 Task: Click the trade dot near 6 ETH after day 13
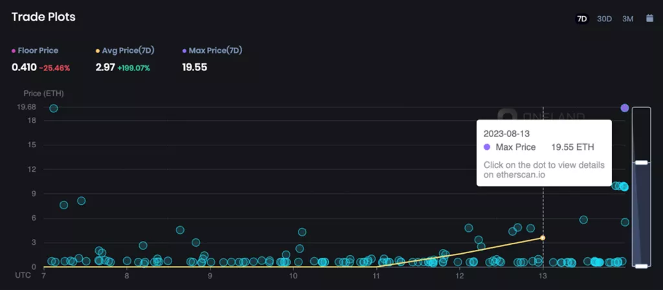(x=583, y=220)
